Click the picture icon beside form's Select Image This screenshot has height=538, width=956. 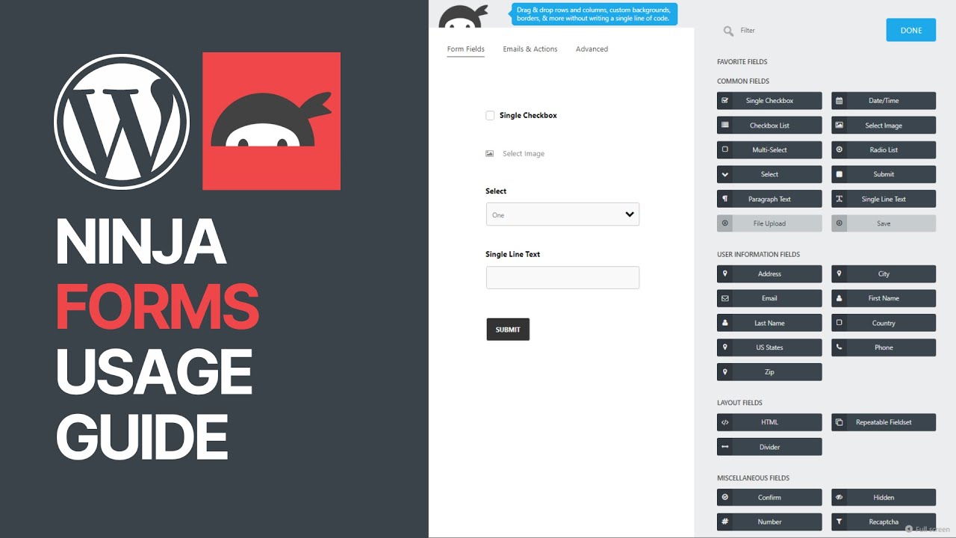[x=490, y=154]
